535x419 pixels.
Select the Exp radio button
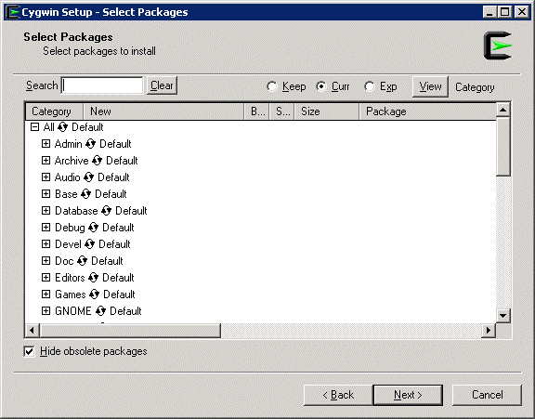click(x=370, y=86)
